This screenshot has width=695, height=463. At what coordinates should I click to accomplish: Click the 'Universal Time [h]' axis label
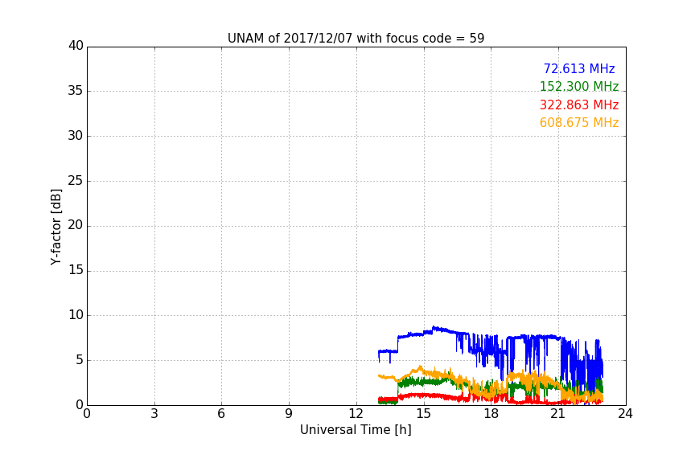click(356, 430)
